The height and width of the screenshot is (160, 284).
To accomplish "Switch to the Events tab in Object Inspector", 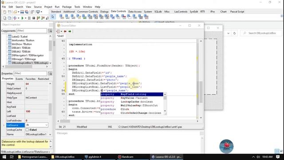I will coord(19,79).
